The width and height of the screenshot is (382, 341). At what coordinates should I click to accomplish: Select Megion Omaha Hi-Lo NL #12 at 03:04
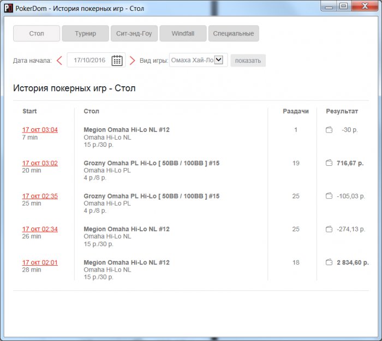click(127, 130)
